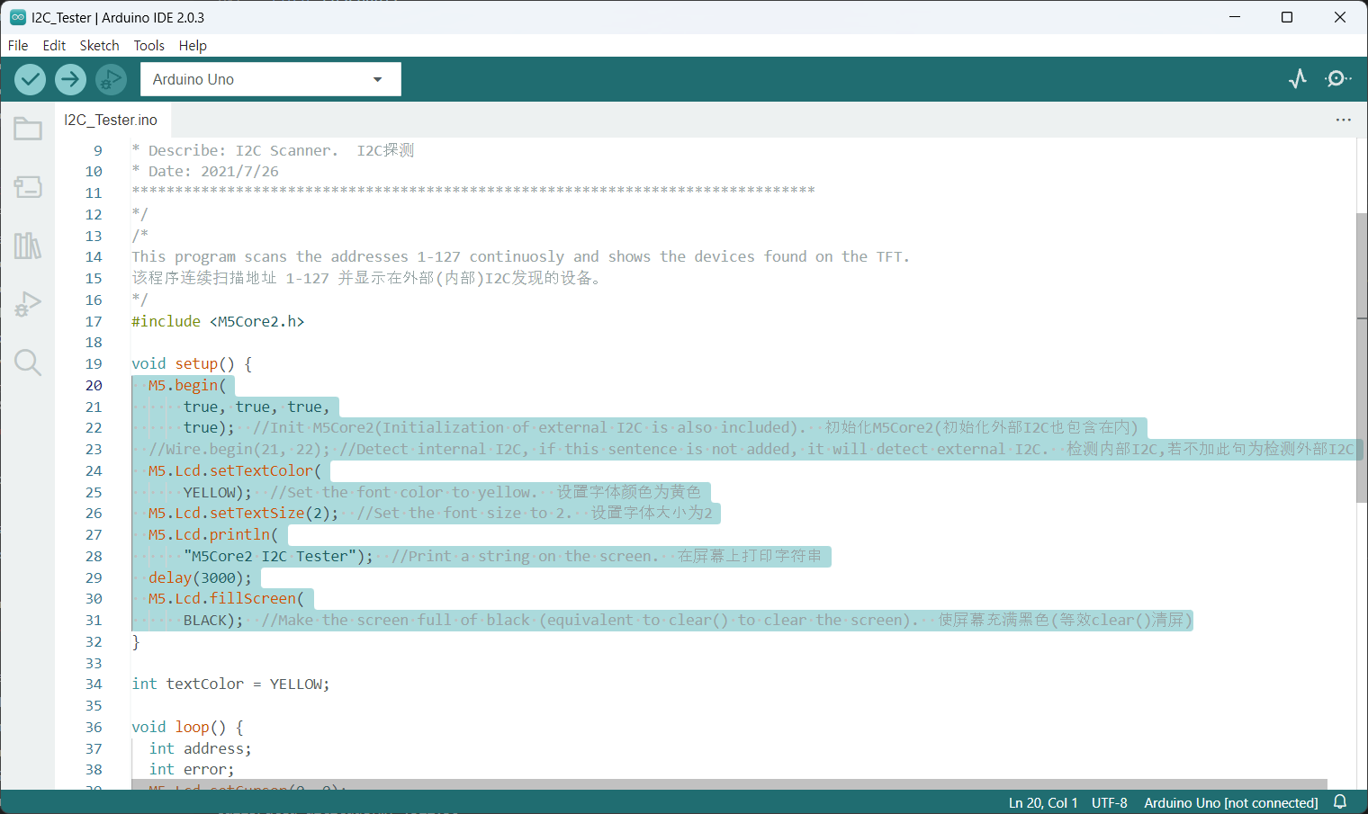Viewport: 1368px width, 814px height.
Task: Click the M5.Lcd.setTextSize(2); statement
Action: pyautogui.click(x=243, y=513)
